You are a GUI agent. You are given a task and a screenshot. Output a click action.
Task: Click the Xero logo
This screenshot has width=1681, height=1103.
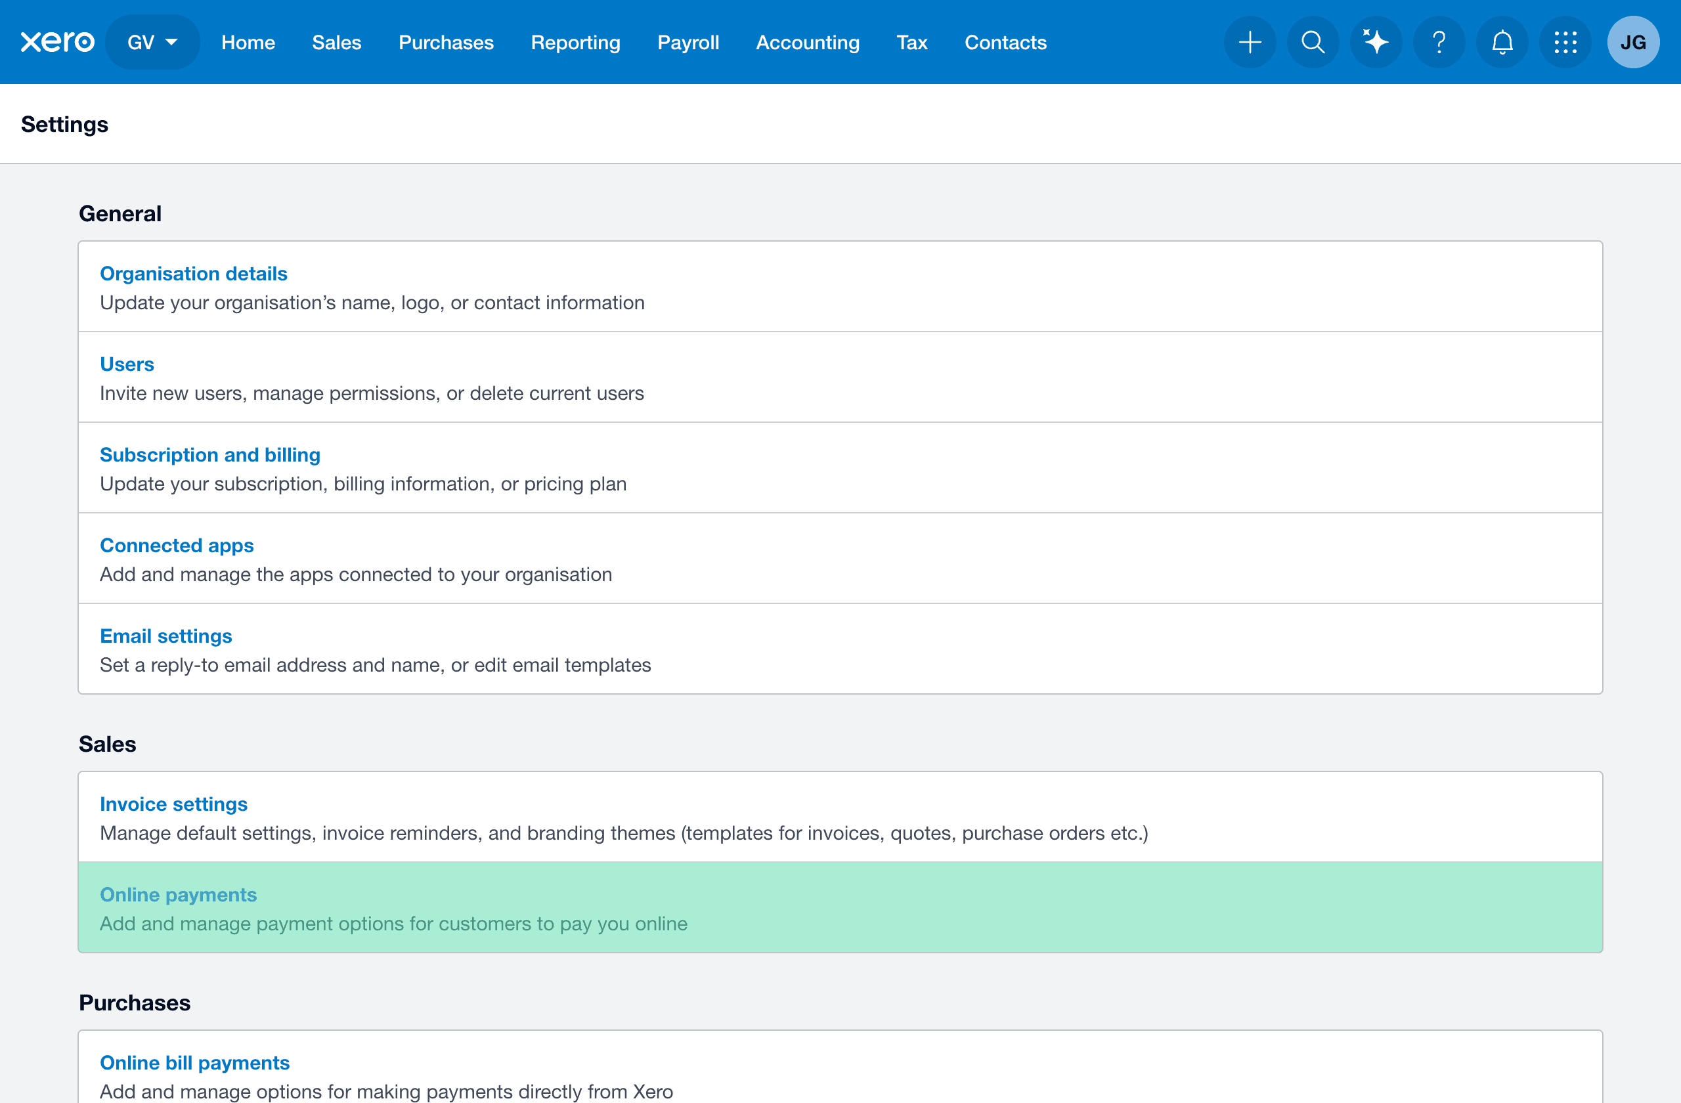[x=57, y=43]
